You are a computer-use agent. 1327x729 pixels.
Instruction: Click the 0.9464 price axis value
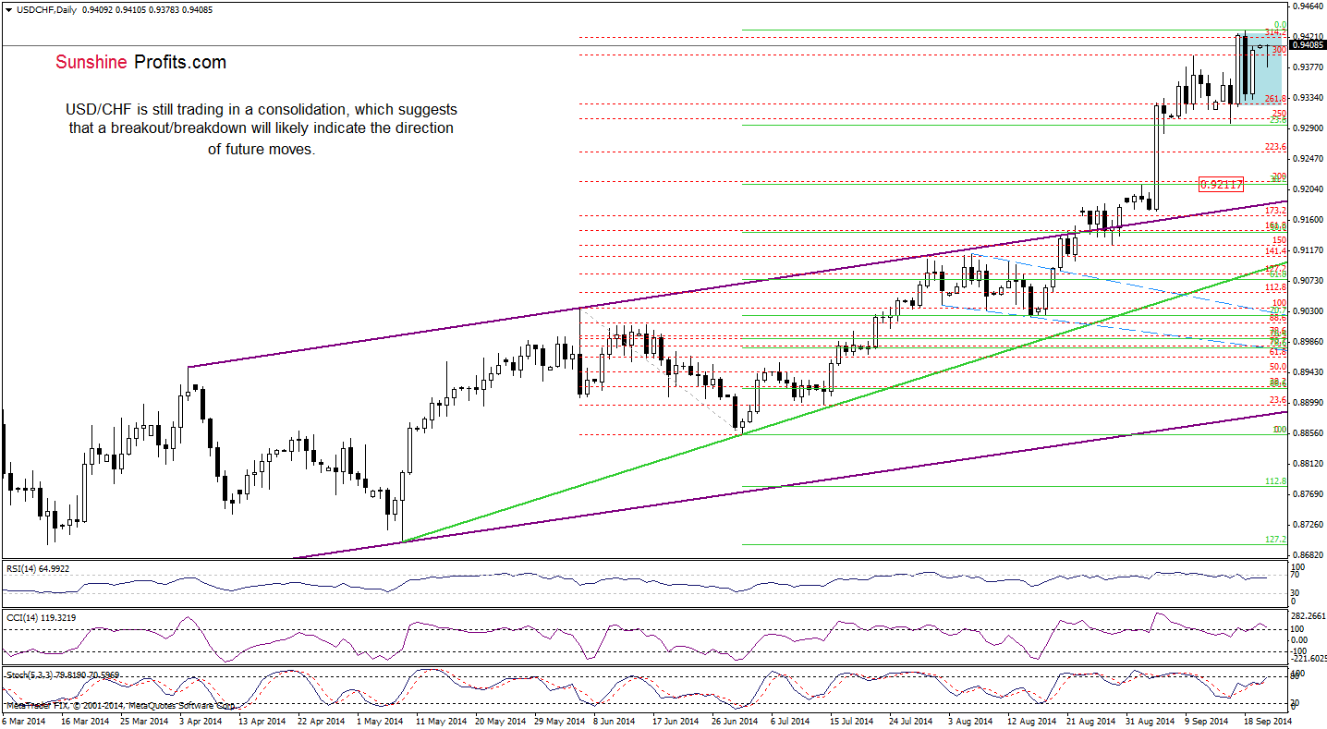1307,6
